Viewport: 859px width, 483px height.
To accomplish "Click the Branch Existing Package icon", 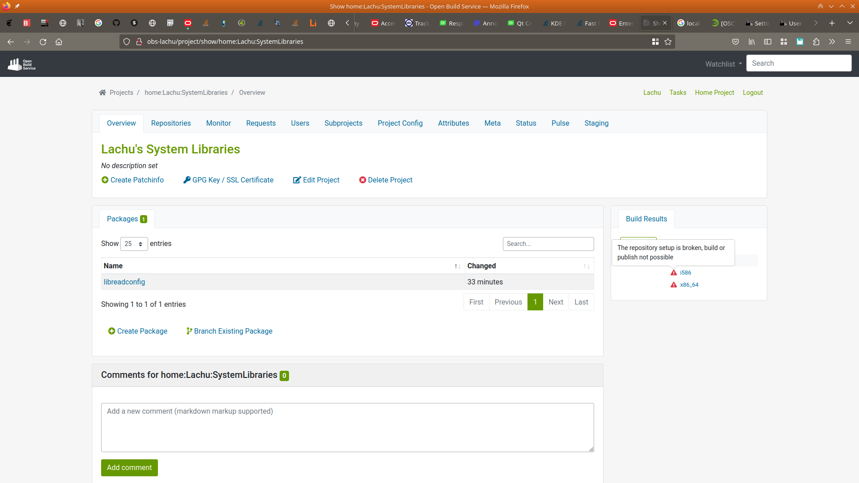I will (189, 331).
